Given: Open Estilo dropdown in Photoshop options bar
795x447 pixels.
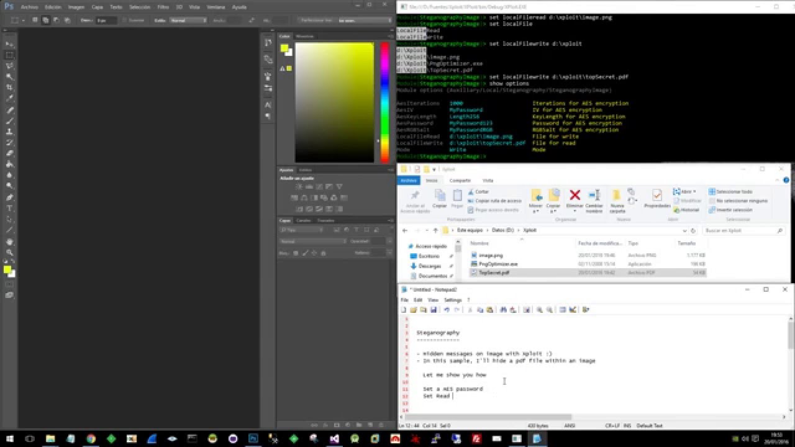Looking at the screenshot, I should pos(188,20).
